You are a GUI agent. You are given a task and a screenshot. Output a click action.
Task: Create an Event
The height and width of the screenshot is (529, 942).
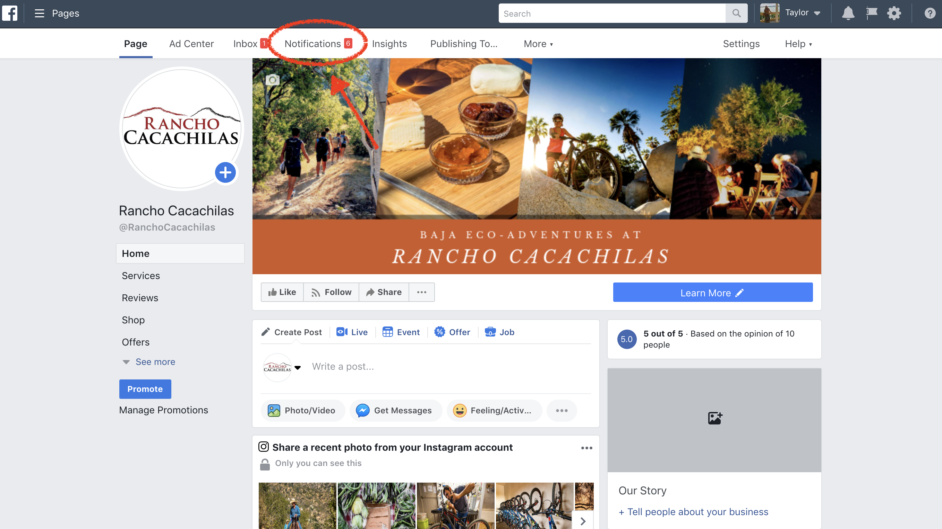click(401, 332)
